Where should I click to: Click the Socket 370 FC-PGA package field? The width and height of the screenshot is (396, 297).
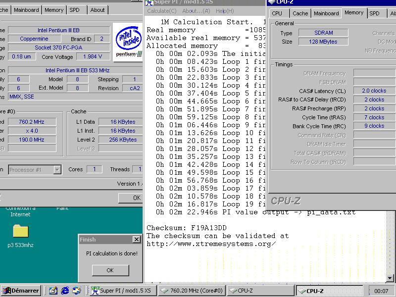59,48
